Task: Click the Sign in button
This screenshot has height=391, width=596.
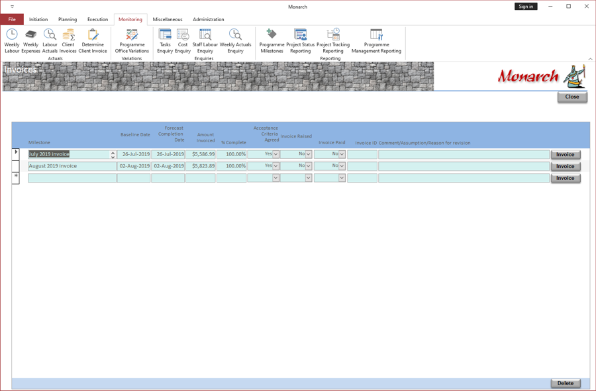Action: pos(526,7)
